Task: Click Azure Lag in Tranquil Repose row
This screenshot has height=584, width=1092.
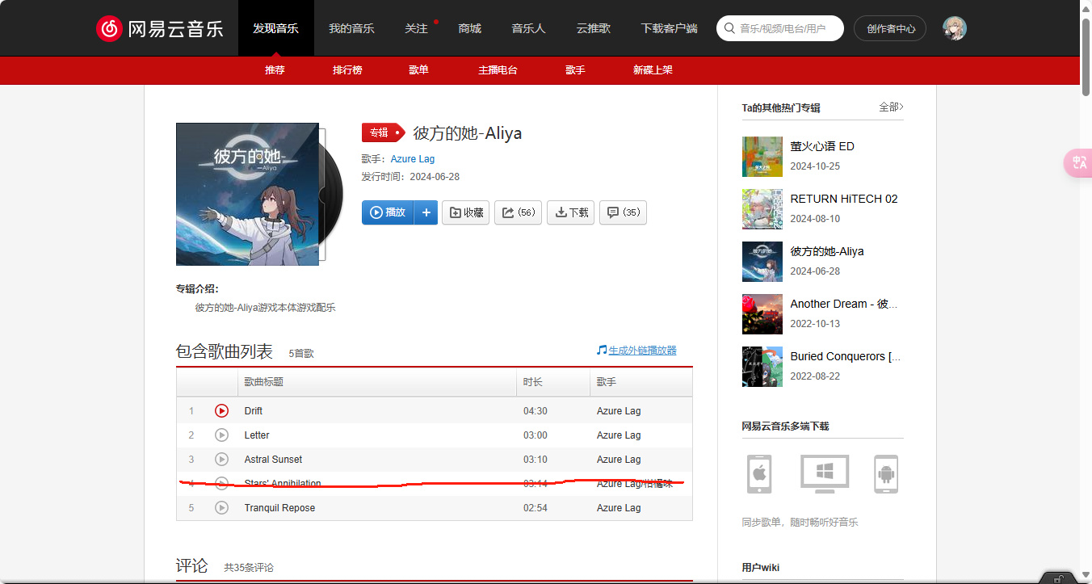Action: (x=619, y=508)
